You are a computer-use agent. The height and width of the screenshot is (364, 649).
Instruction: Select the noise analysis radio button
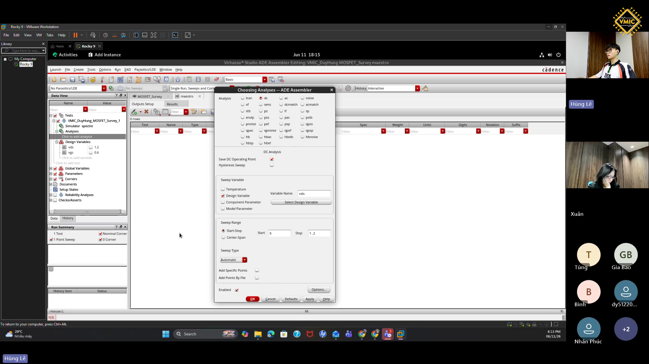[x=302, y=98]
